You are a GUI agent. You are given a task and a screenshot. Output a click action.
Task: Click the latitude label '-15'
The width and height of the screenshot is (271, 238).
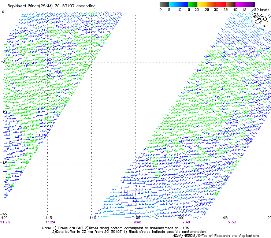(3, 163)
